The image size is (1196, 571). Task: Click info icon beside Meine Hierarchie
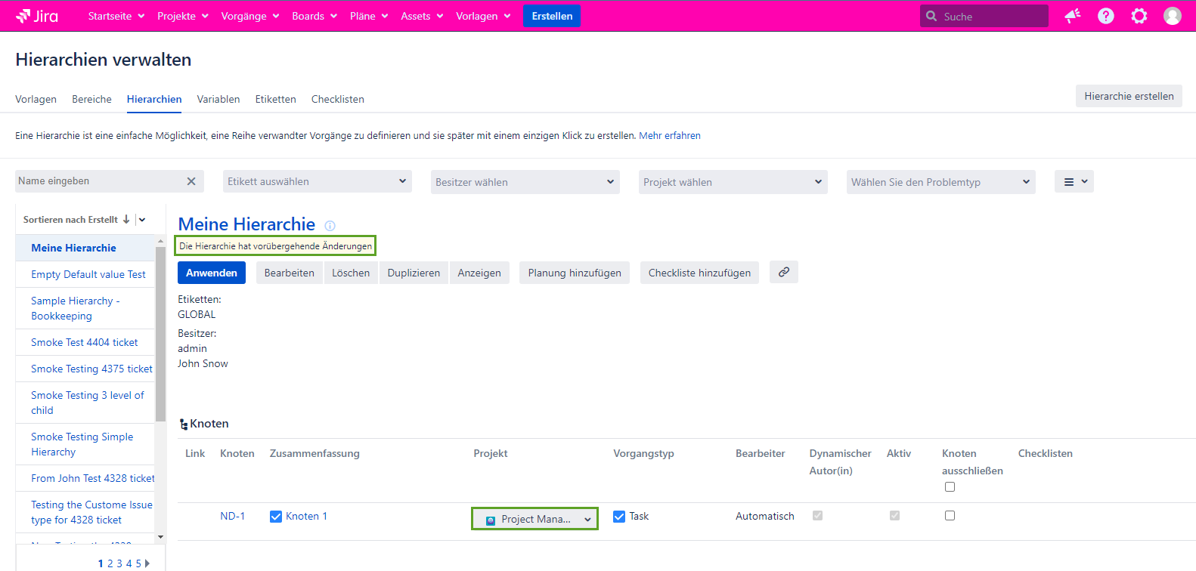pos(330,226)
